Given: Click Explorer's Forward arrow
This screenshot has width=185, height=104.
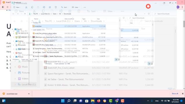Looking at the screenshot, I should (18, 14).
